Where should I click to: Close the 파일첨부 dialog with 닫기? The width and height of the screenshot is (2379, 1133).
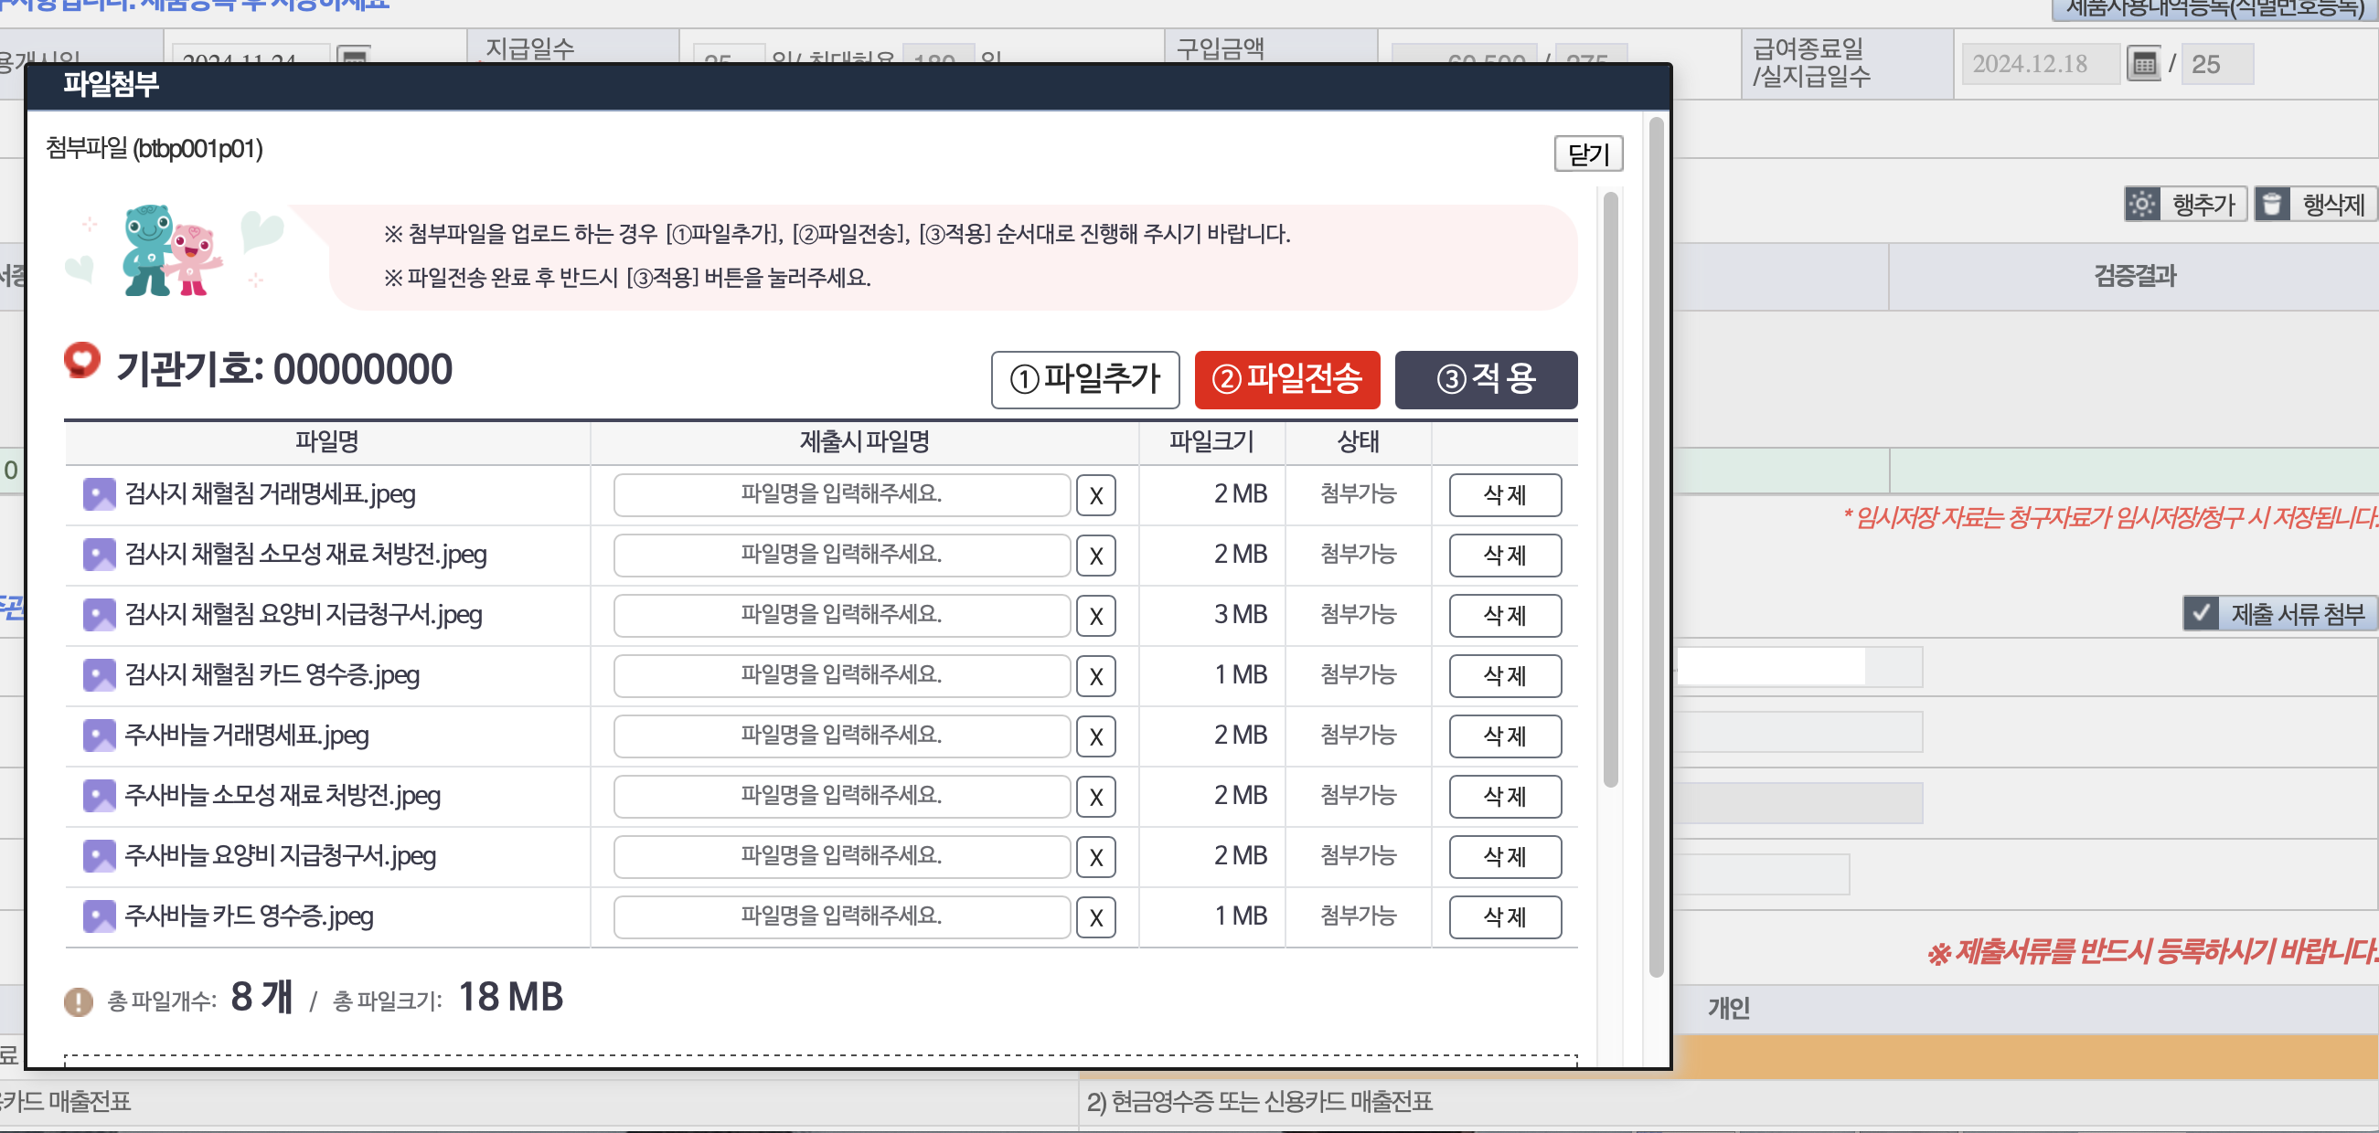[1587, 154]
